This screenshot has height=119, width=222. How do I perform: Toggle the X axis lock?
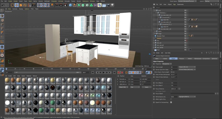point(39,5)
